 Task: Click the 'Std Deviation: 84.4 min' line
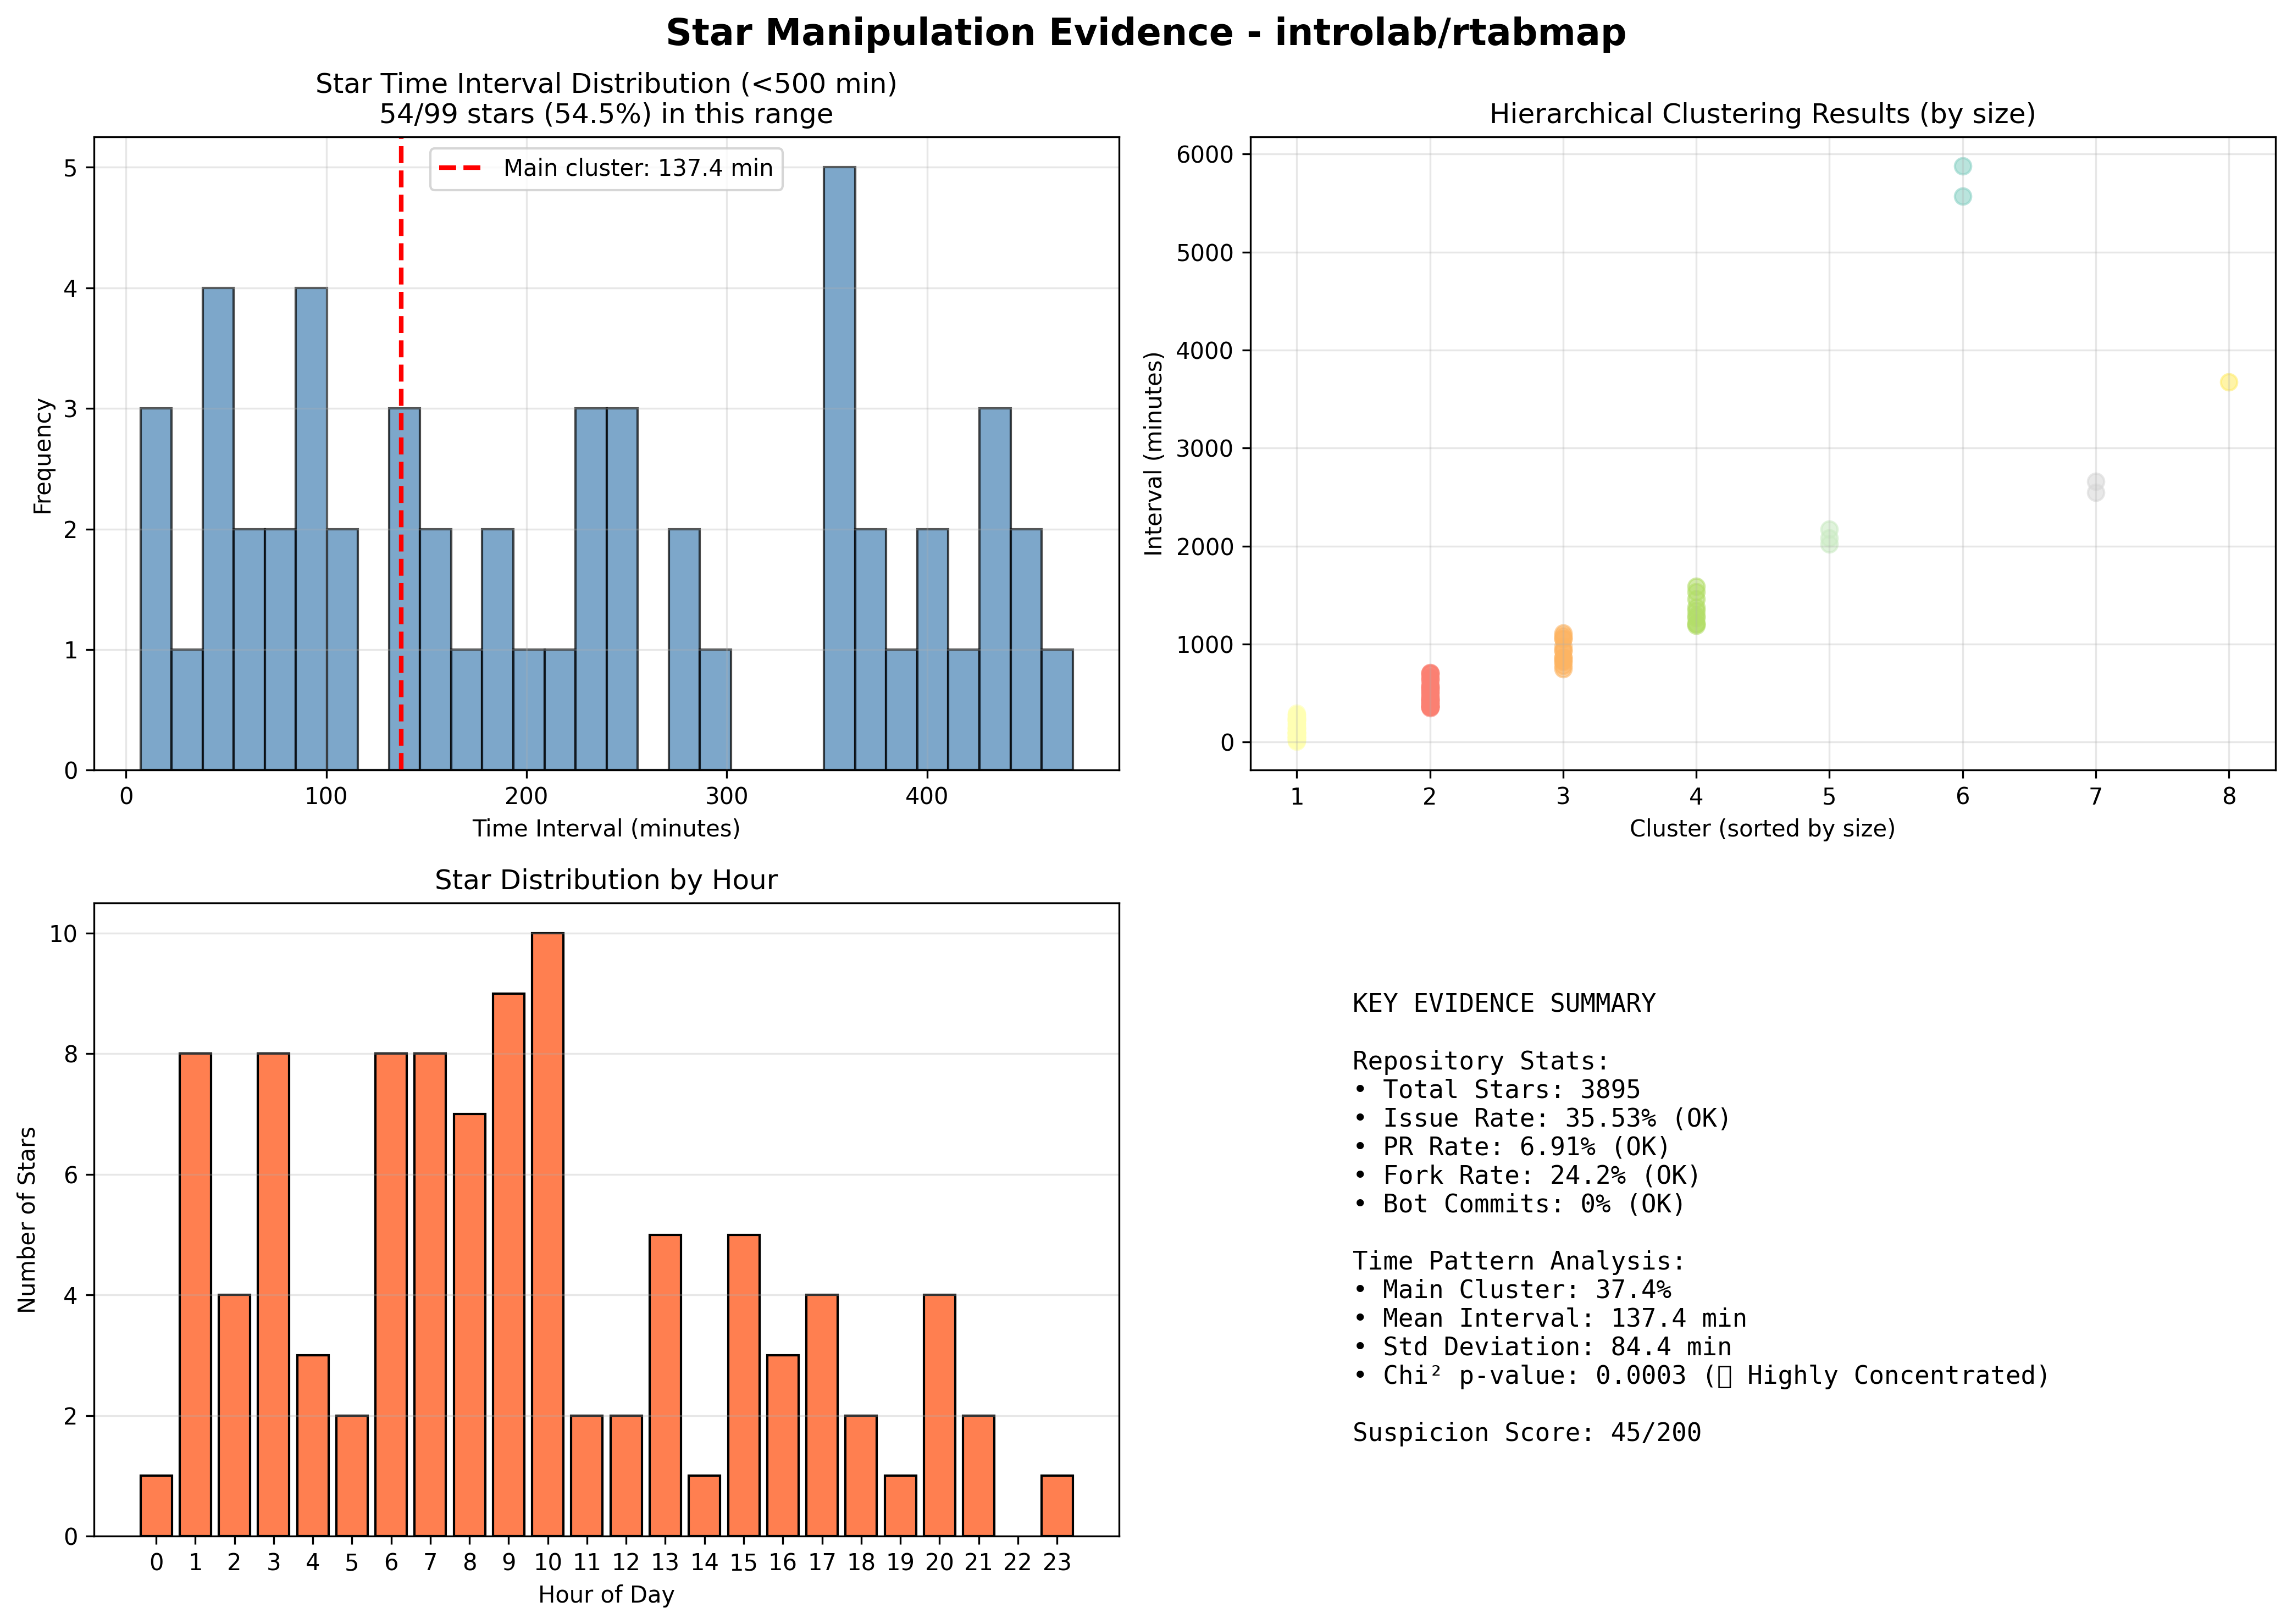[x=1542, y=1347]
